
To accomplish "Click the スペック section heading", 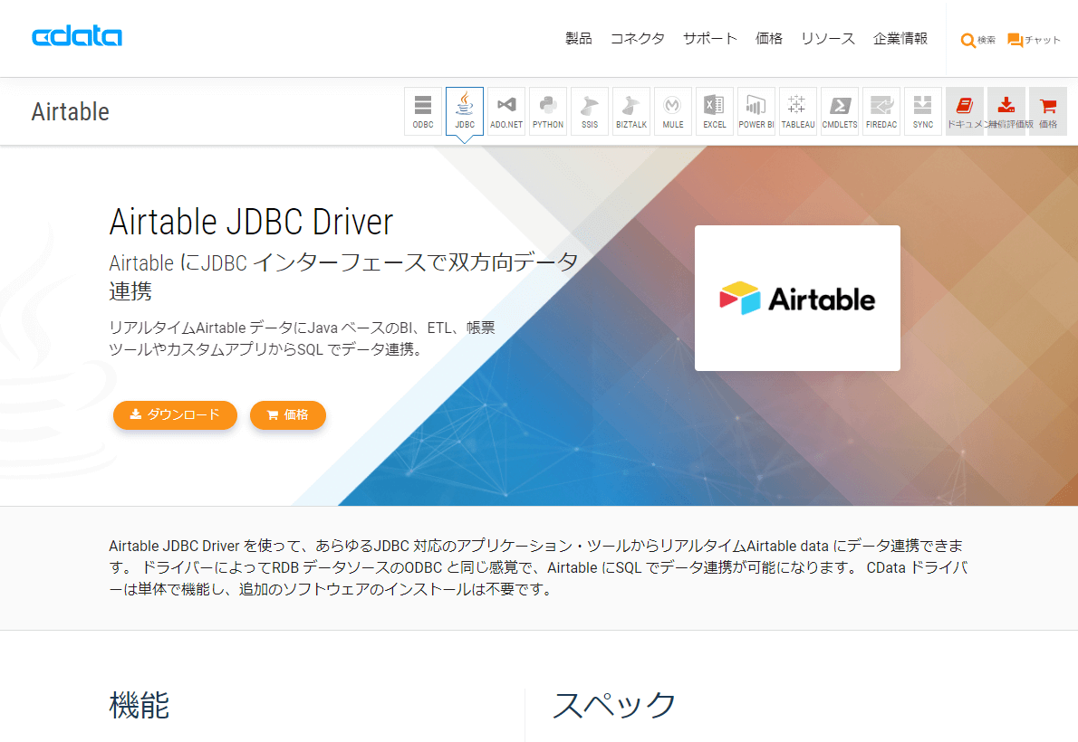I will click(614, 706).
